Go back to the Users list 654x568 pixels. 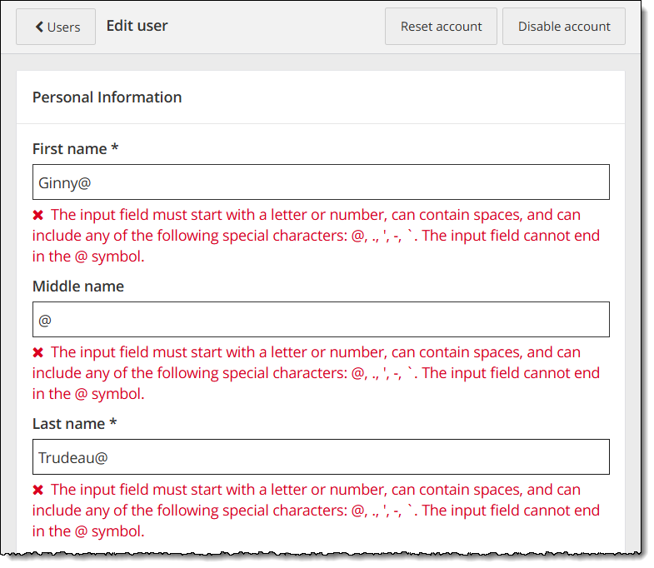pyautogui.click(x=56, y=27)
